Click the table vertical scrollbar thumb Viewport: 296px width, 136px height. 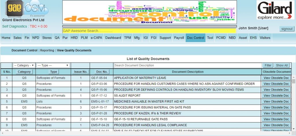[294, 81]
